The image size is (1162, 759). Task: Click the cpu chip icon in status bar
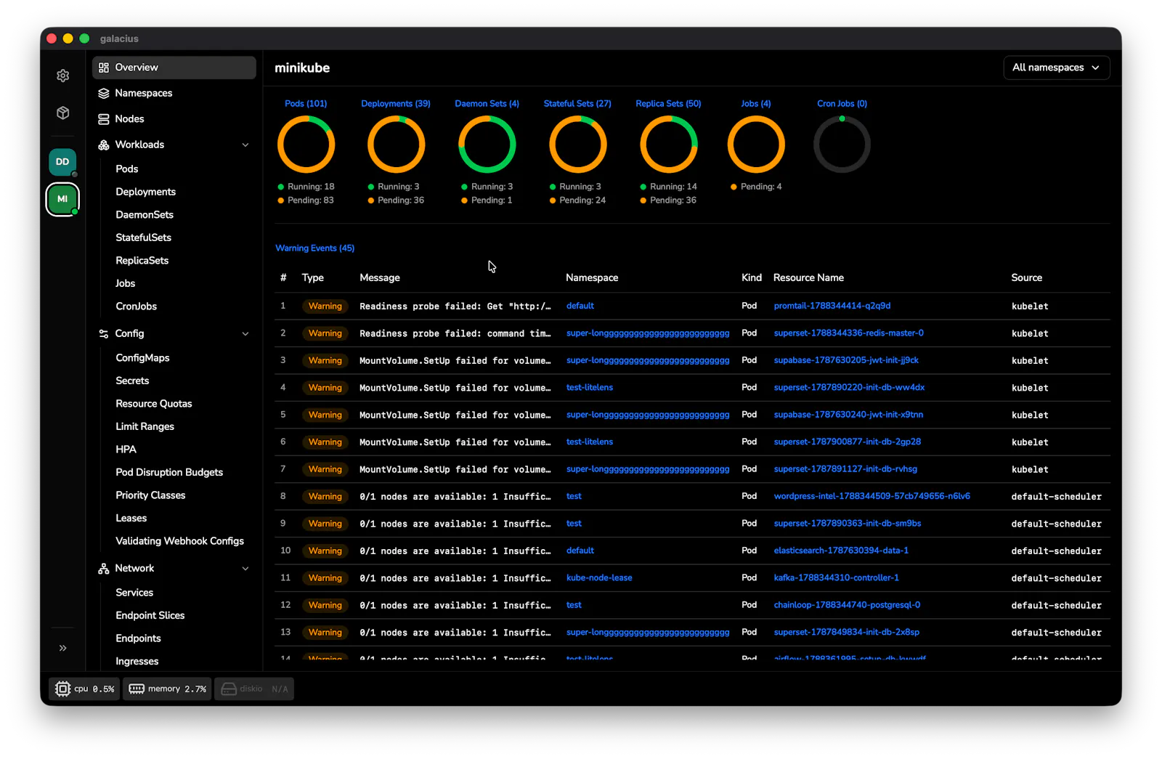63,689
